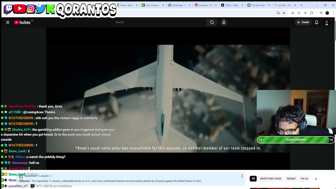The height and width of the screenshot is (189, 336).
Task: Open the Chrome extensions puzzle icon
Action: click(312, 13)
